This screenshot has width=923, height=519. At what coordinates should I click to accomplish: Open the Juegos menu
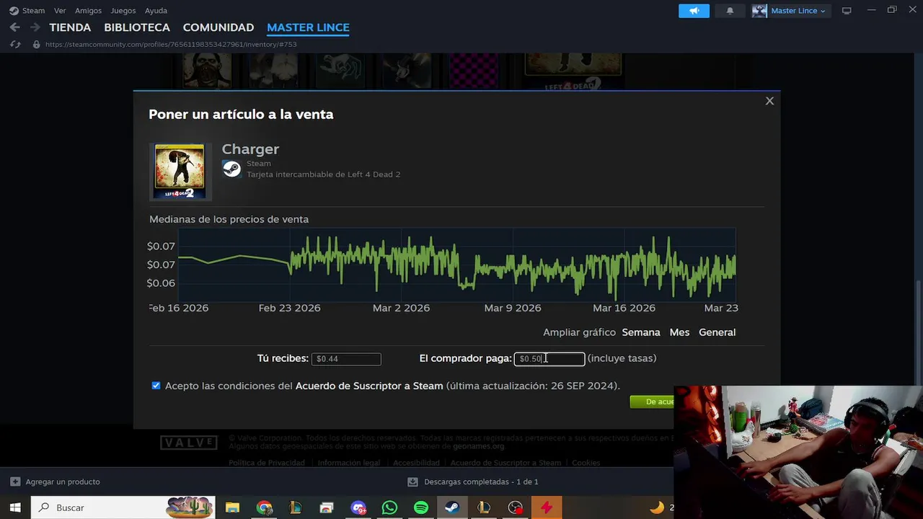point(123,11)
